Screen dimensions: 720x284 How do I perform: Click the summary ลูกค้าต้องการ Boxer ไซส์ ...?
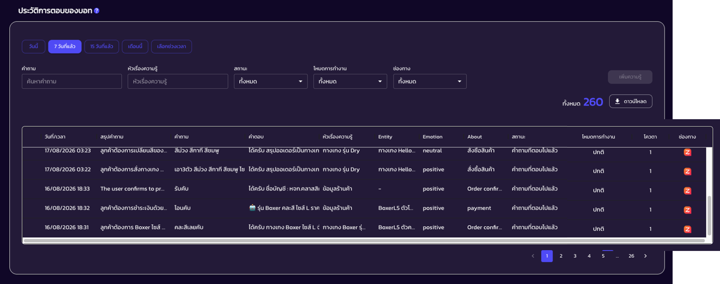click(133, 227)
